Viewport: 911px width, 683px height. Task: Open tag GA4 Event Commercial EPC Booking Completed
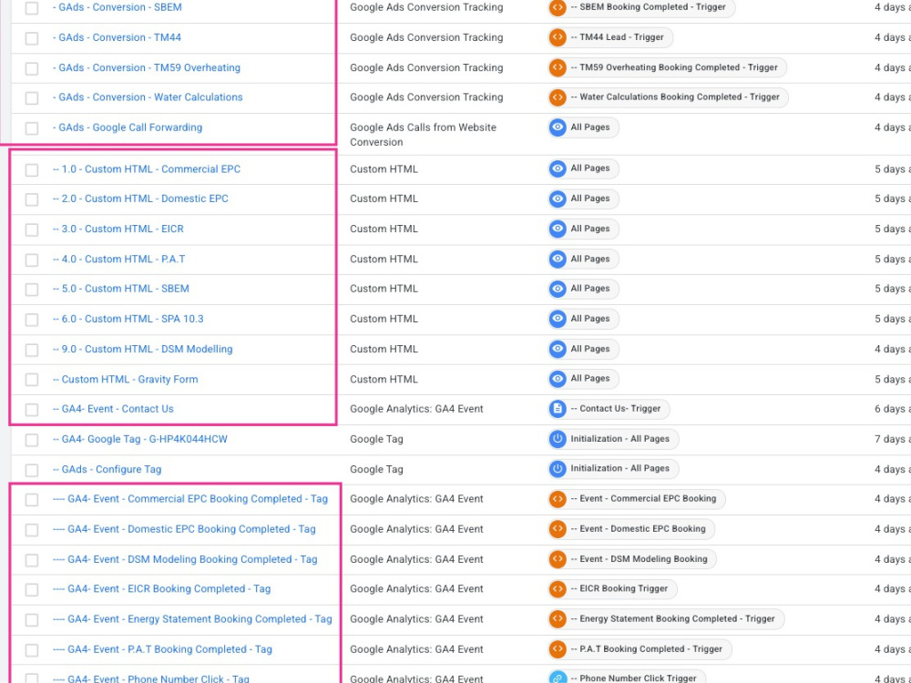pos(190,499)
